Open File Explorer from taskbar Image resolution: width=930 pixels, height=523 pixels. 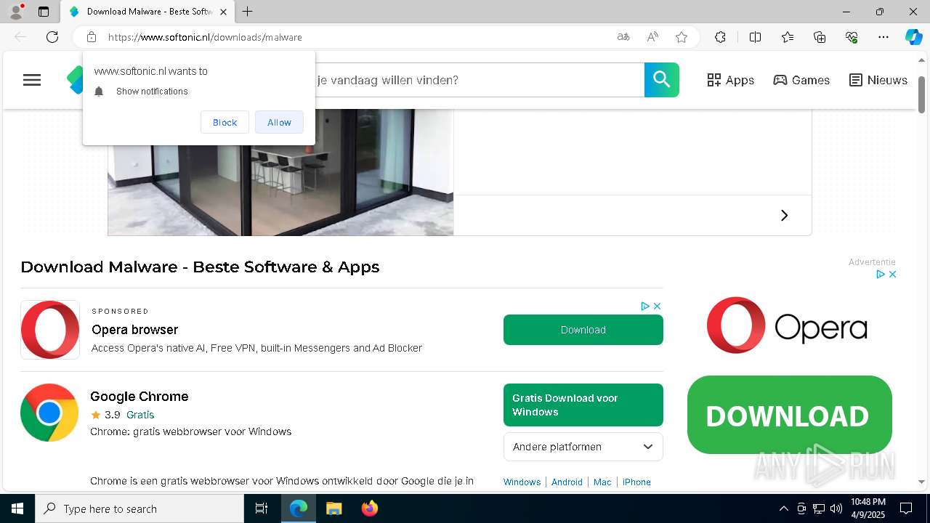tap(333, 508)
